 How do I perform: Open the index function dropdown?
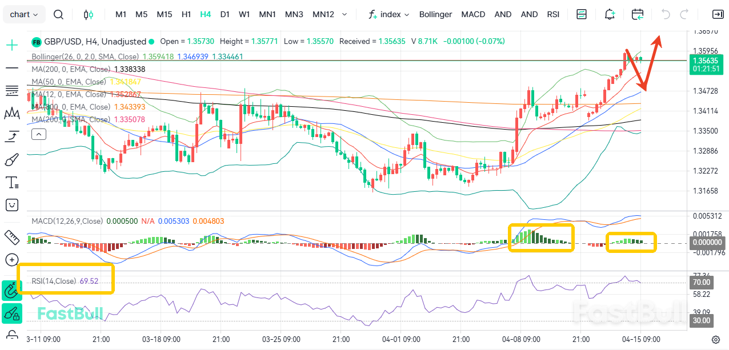click(x=388, y=14)
